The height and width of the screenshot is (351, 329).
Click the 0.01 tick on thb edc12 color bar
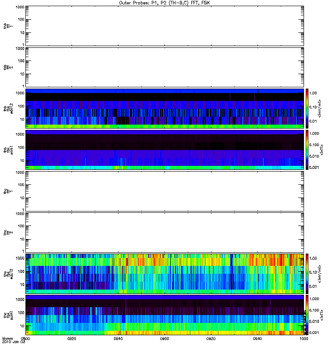tap(313, 122)
